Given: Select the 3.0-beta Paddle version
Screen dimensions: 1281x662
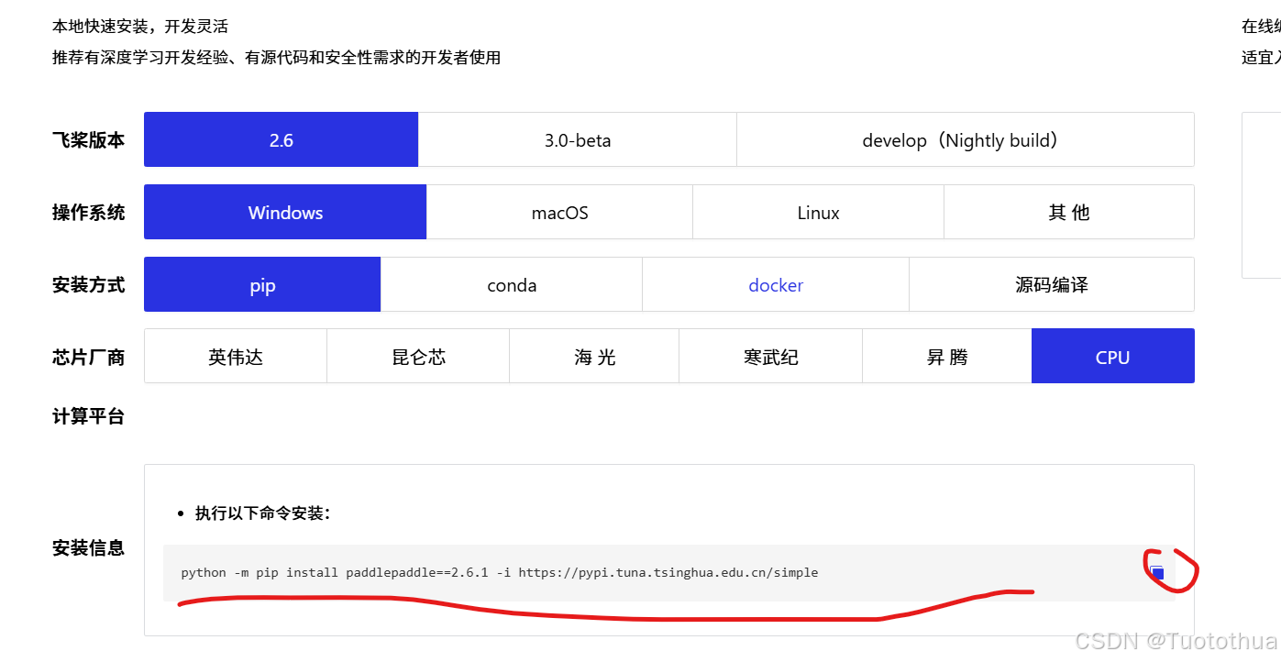Looking at the screenshot, I should tap(577, 139).
